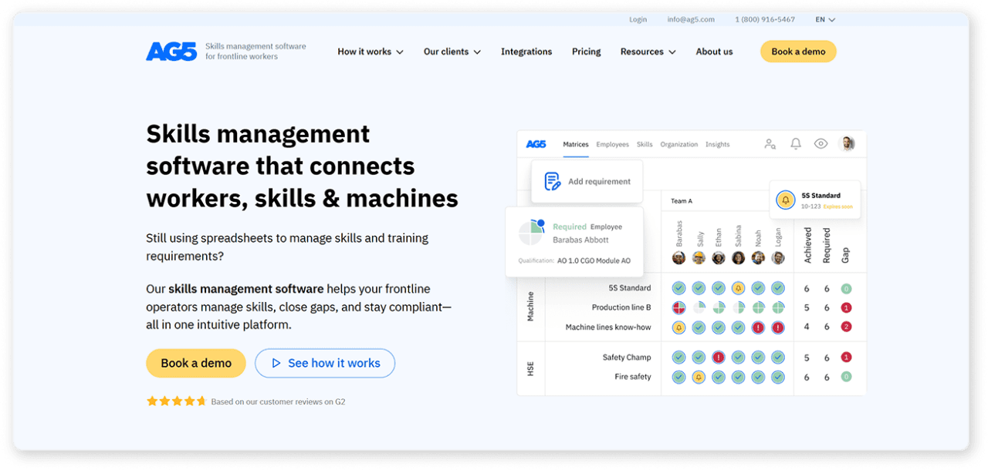This screenshot has height=470, width=988.
Task: Expand the Resources menu
Action: tap(648, 52)
